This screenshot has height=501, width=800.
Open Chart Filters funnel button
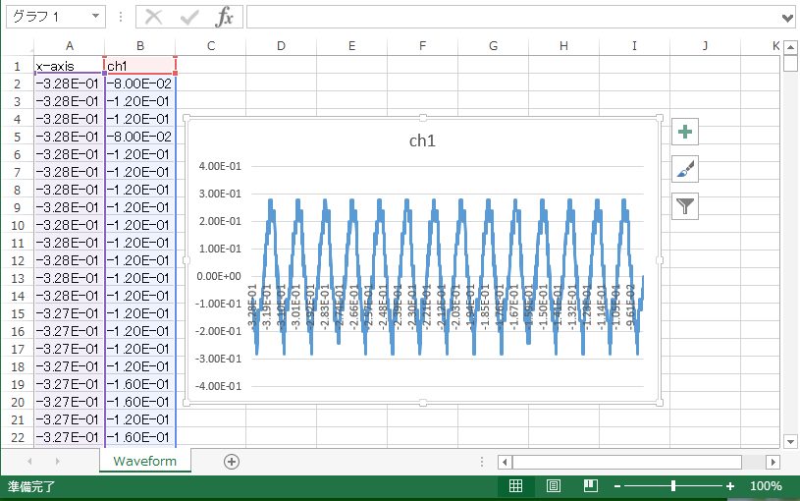point(685,206)
